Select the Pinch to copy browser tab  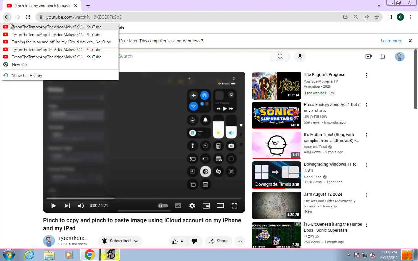pyautogui.click(x=42, y=6)
